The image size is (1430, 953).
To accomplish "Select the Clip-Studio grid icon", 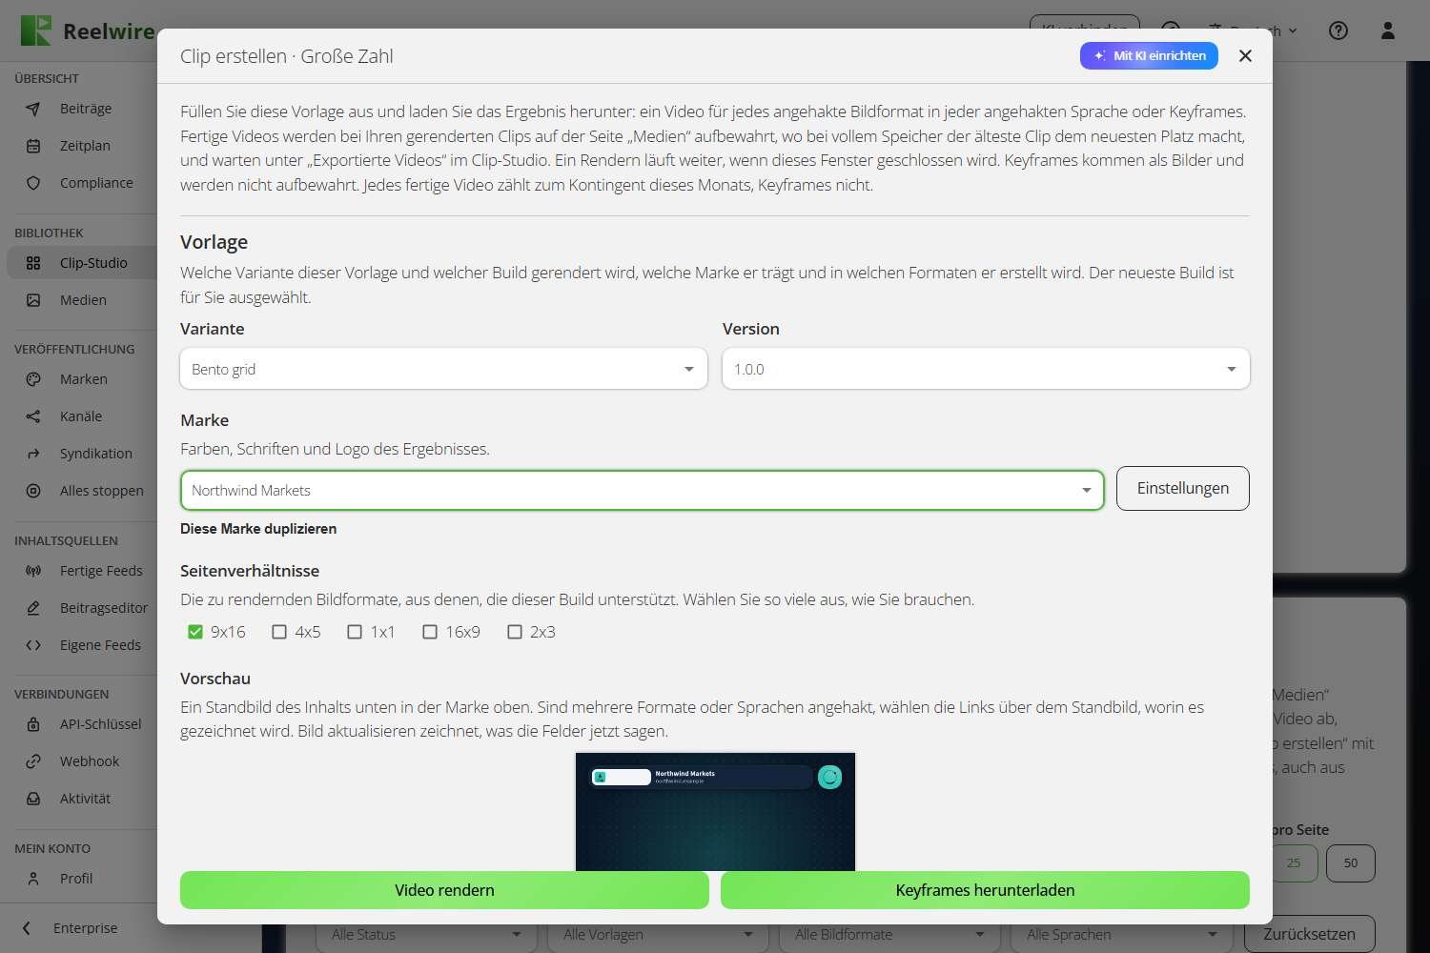I will [33, 263].
